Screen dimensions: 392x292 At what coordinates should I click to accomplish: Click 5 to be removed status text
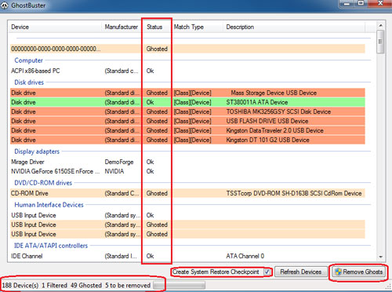(x=128, y=285)
